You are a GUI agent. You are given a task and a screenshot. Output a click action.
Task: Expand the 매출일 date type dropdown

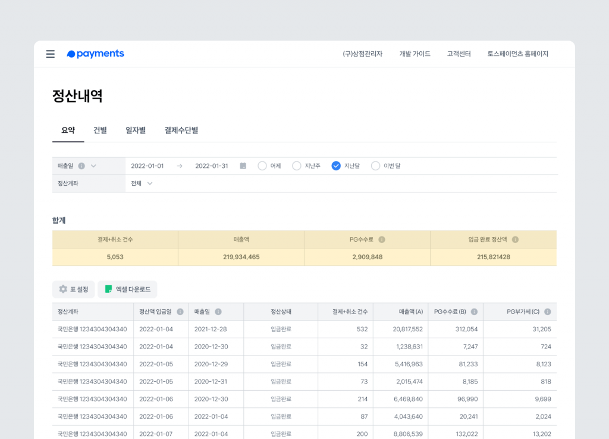93,166
